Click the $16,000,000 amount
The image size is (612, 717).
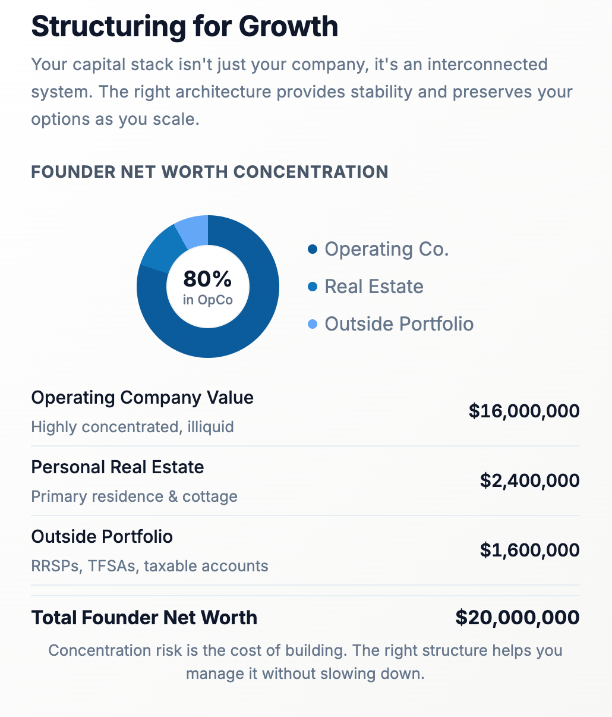[x=524, y=411]
